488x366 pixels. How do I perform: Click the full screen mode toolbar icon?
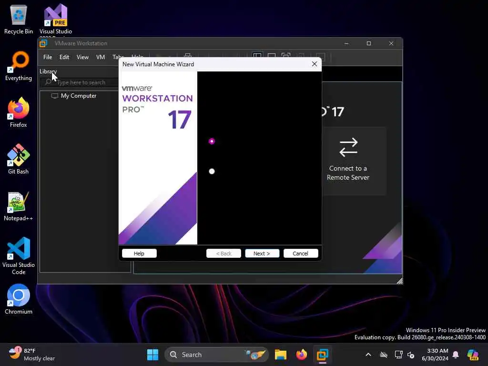pos(286,56)
